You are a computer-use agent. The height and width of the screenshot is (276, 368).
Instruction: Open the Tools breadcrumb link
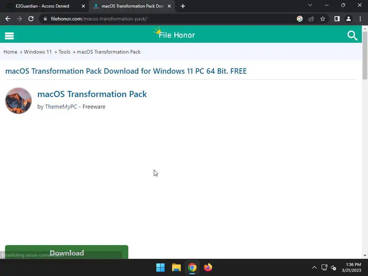[x=64, y=52]
